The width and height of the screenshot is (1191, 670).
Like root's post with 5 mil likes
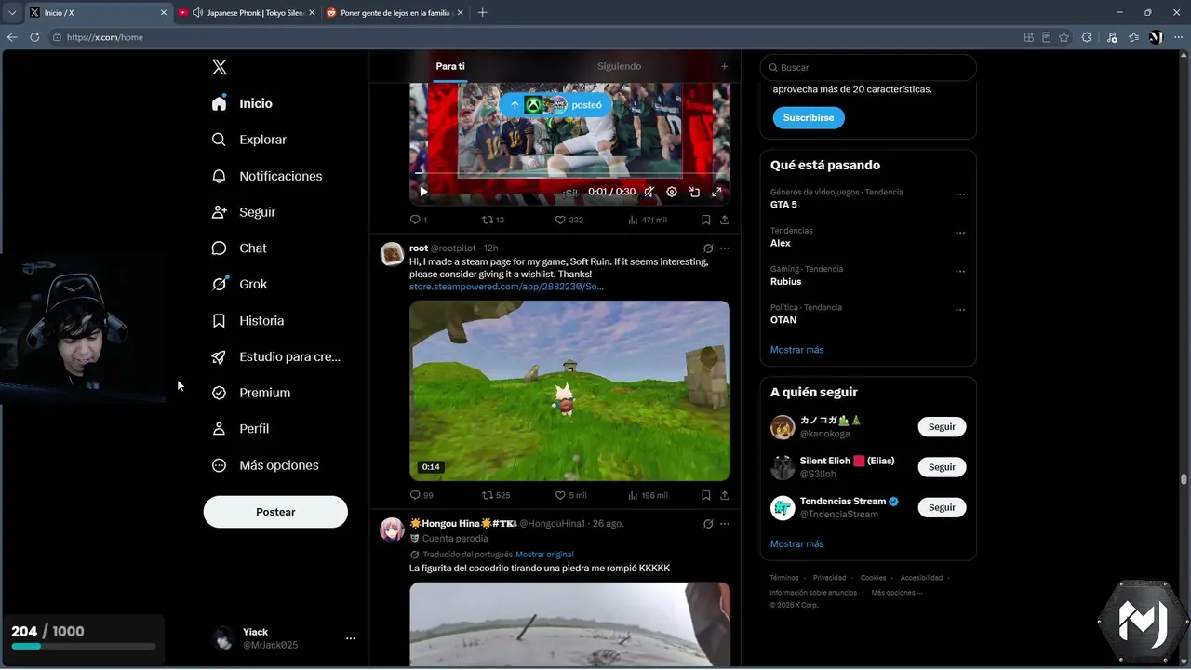[x=570, y=495]
